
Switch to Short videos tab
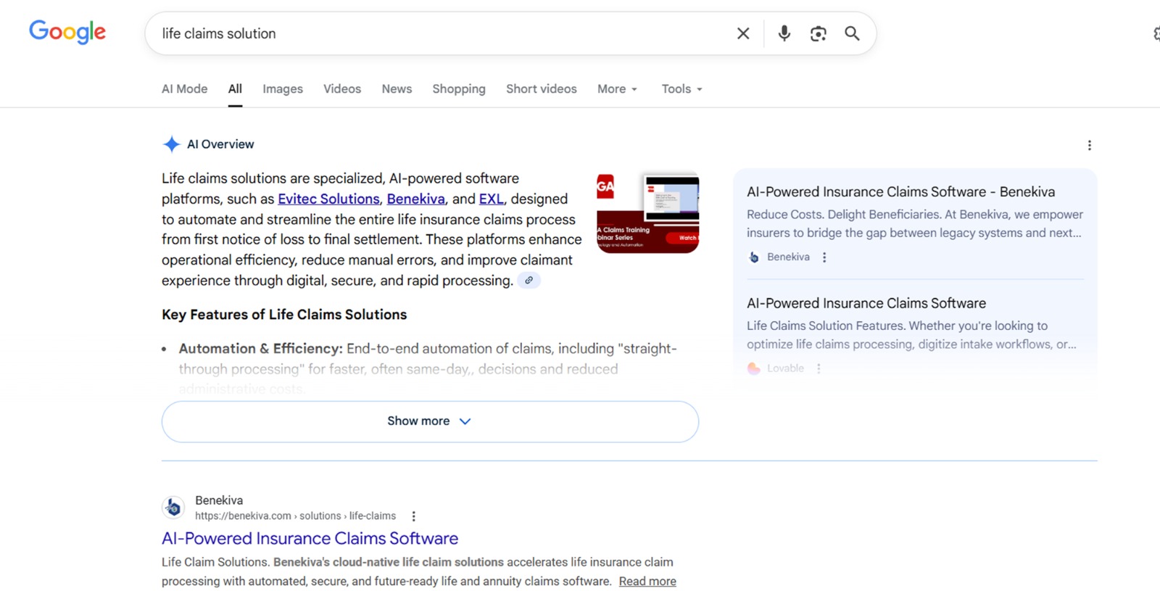(542, 88)
